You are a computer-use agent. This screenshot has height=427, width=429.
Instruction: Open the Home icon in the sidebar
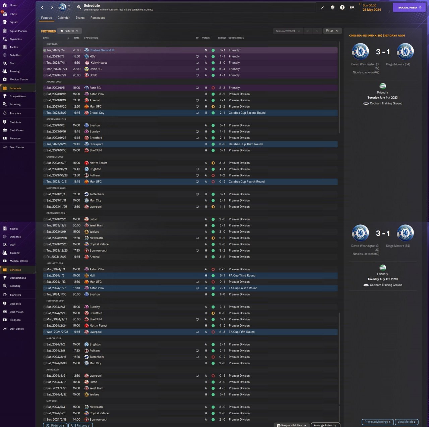tap(5, 5)
